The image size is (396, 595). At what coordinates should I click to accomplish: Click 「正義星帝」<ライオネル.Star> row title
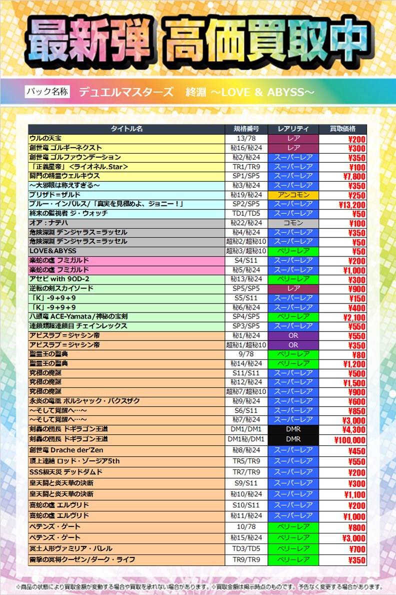click(79, 167)
